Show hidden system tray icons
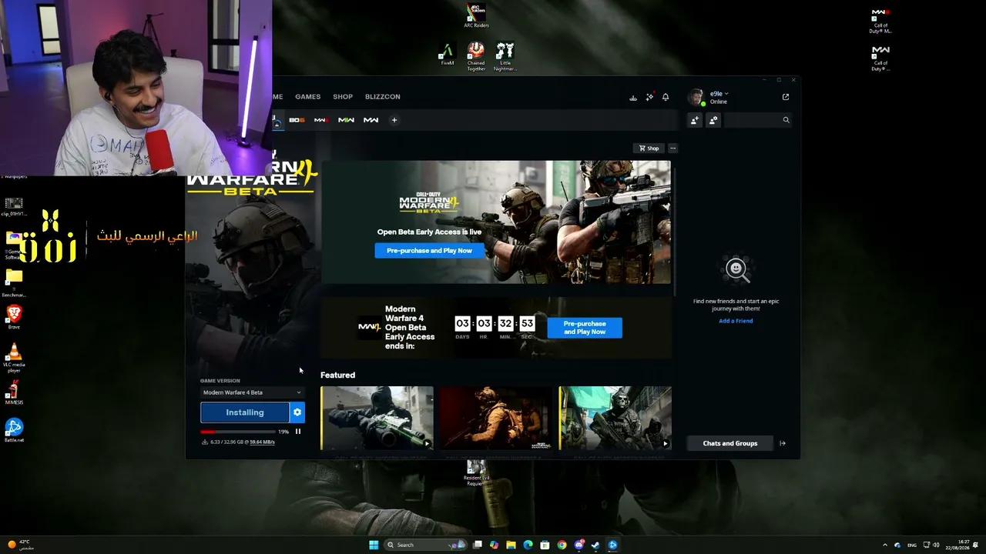 [885, 545]
